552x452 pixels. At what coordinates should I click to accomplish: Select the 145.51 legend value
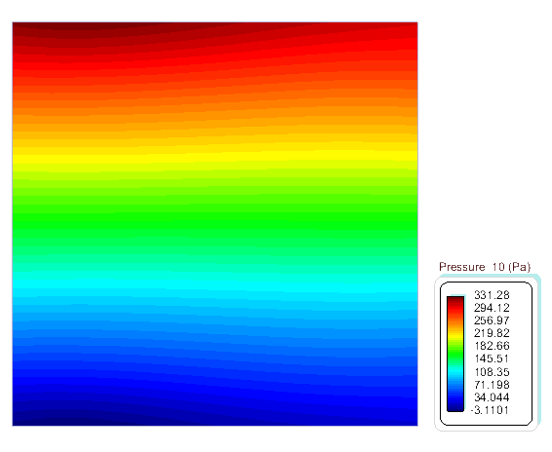pyautogui.click(x=492, y=358)
